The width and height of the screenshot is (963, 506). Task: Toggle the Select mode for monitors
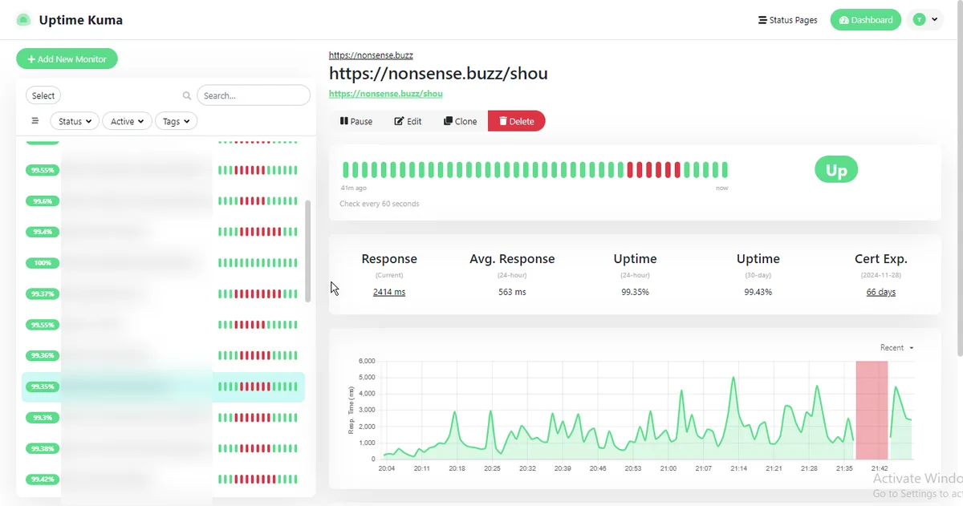[43, 95]
